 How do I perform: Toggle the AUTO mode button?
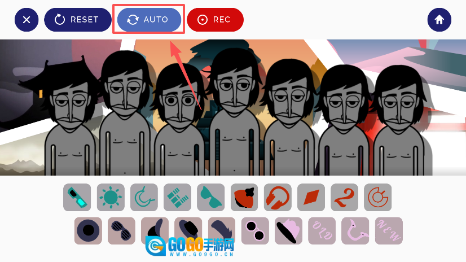(149, 20)
